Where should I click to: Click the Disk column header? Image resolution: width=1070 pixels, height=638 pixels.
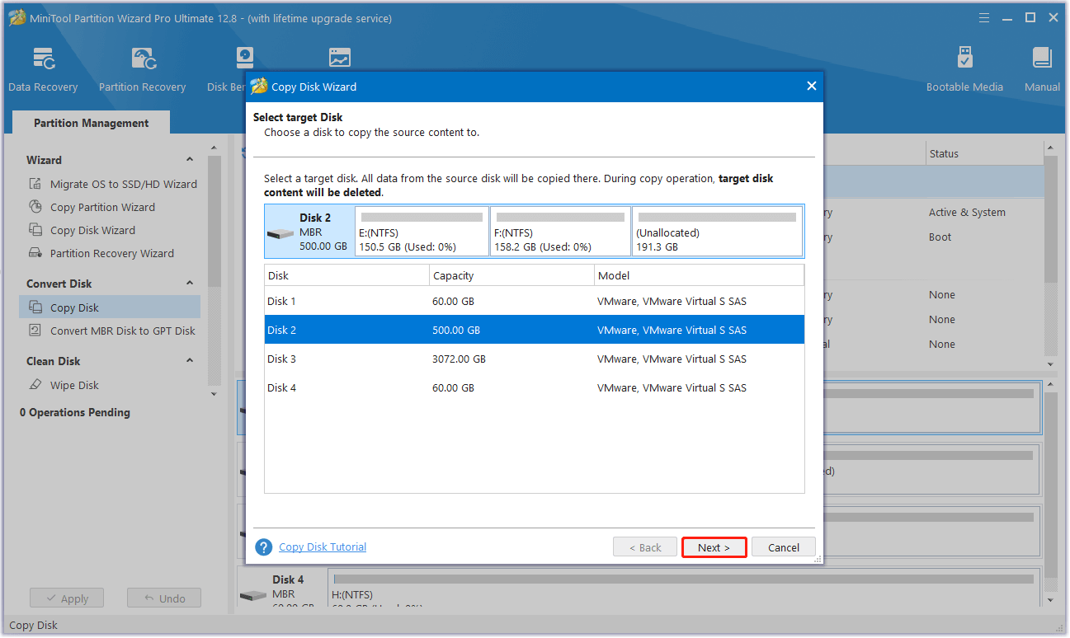tap(346, 275)
